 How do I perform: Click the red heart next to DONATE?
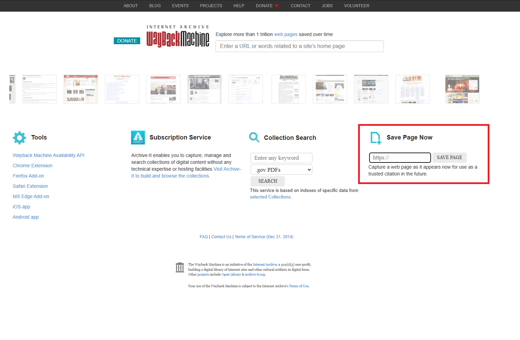[277, 6]
